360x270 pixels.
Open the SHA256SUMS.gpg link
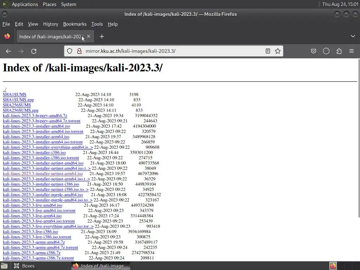point(21,110)
